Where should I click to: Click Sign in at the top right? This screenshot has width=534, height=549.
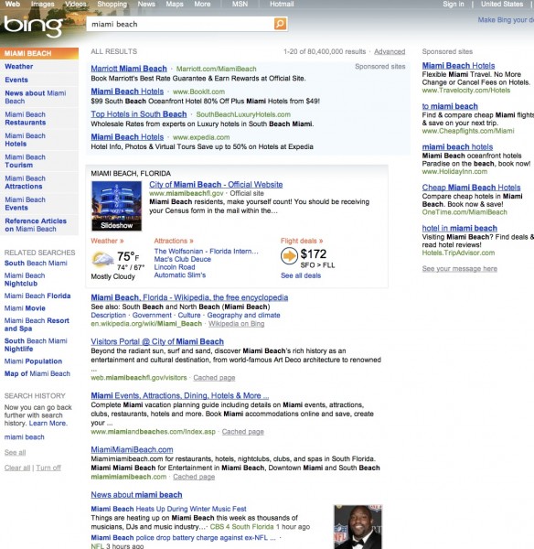click(x=454, y=5)
